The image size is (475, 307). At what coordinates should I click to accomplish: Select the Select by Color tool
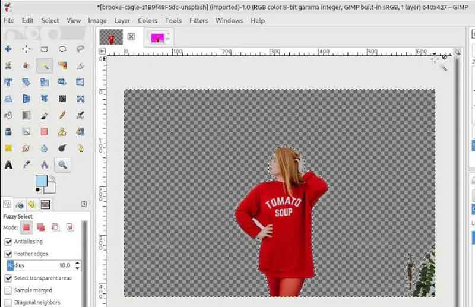pyautogui.click(x=62, y=65)
